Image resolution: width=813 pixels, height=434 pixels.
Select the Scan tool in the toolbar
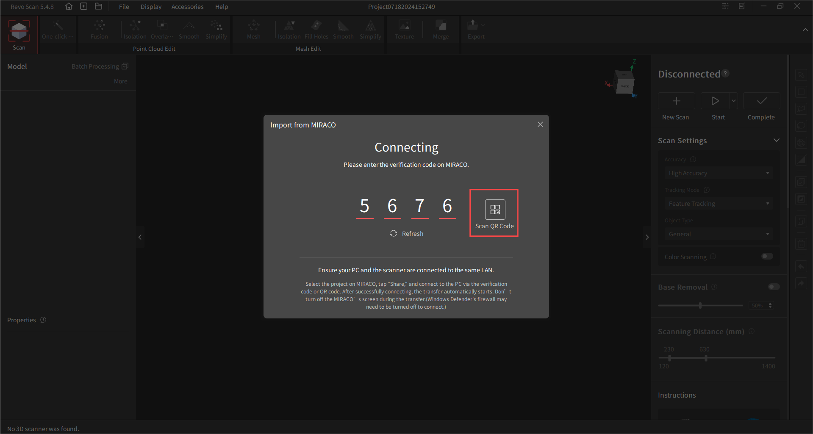(19, 35)
